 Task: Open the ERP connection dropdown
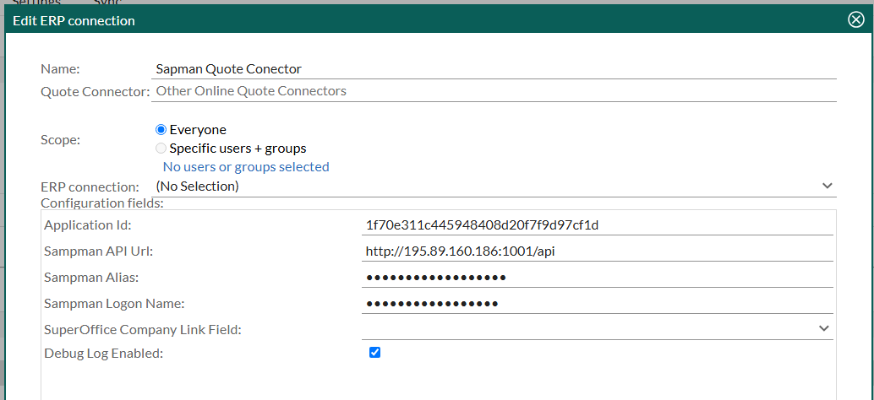pyautogui.click(x=495, y=186)
